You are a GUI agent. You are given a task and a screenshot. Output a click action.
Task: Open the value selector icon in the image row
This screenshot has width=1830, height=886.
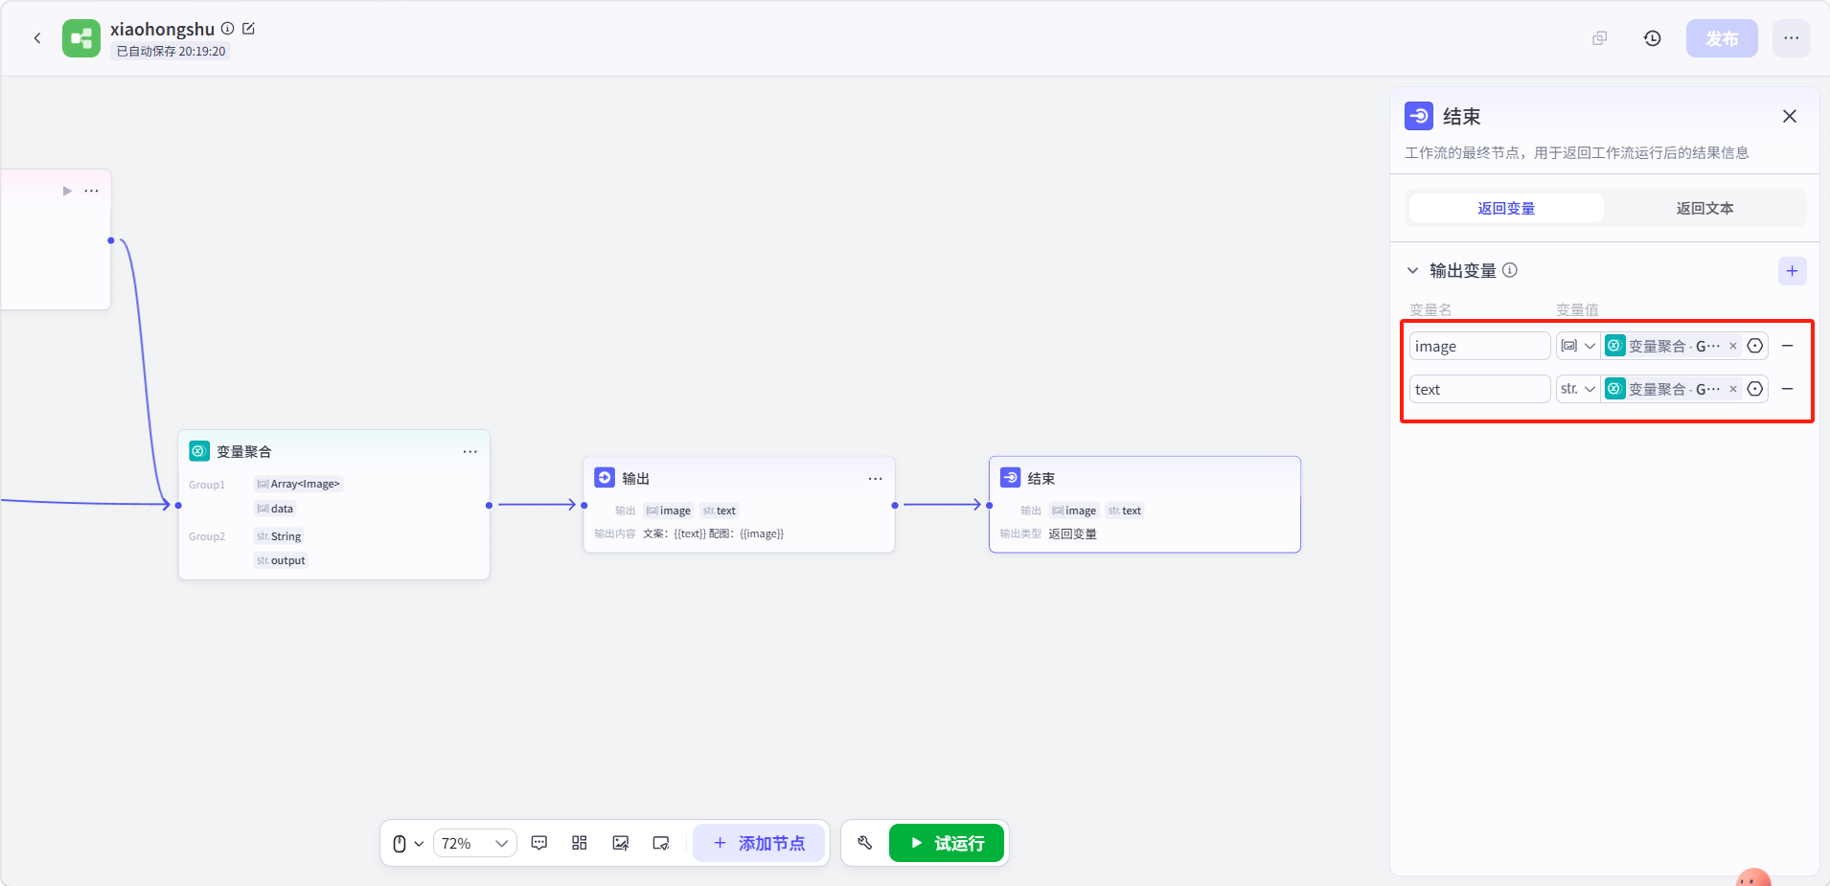click(x=1755, y=346)
